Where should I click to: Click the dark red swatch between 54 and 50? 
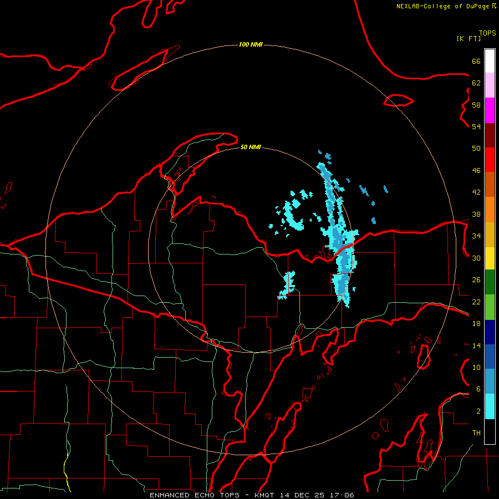490,135
